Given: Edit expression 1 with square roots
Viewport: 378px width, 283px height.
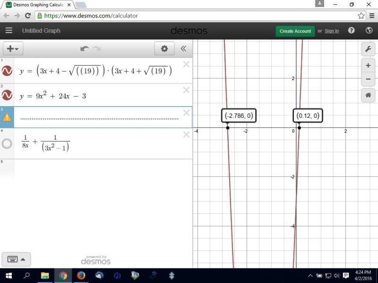Looking at the screenshot, I should click(96, 71).
